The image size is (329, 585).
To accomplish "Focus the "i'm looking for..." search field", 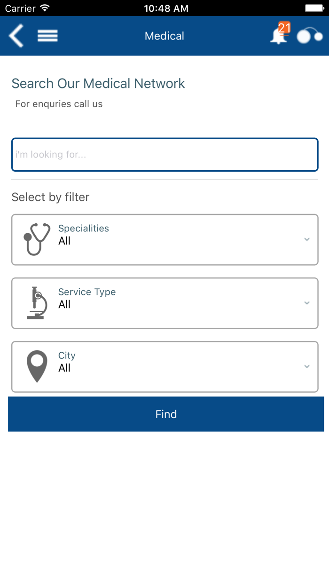I will 164,154.
